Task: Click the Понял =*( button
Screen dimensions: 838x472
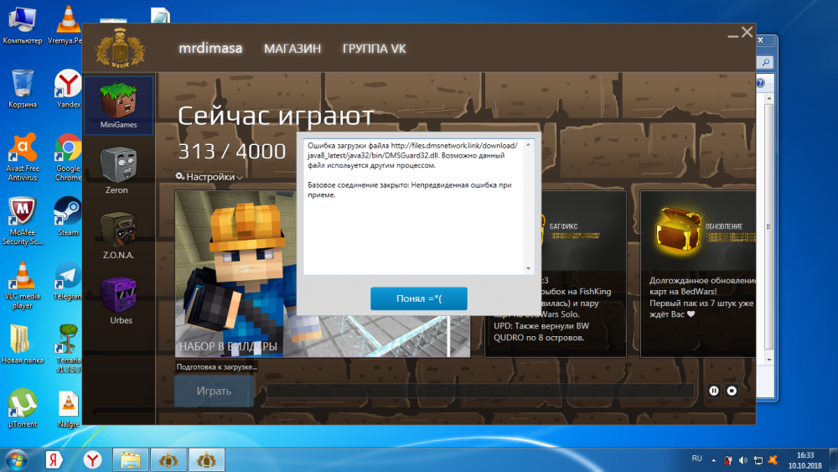Action: pos(419,298)
